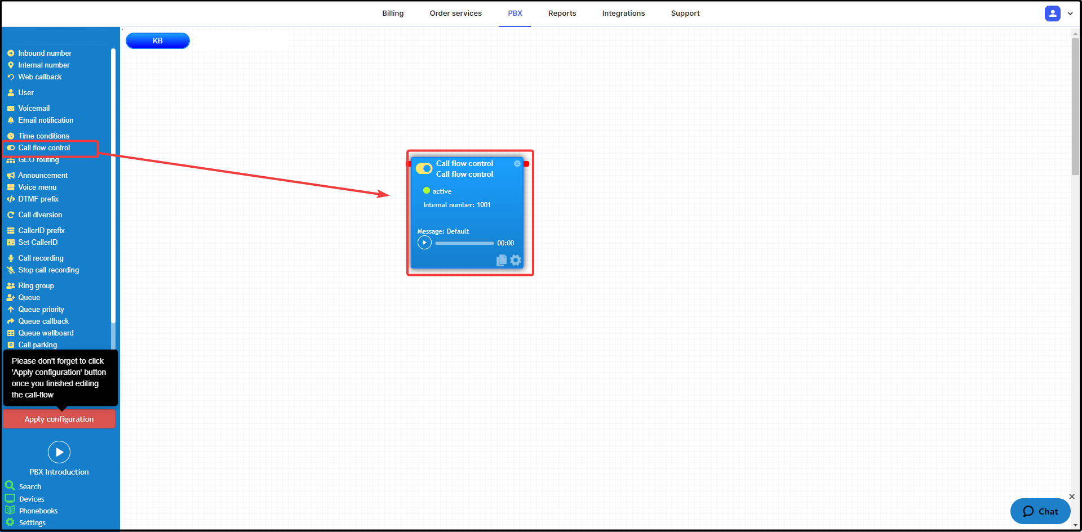Open the Integrations menu
The image size is (1082, 532).
[623, 14]
